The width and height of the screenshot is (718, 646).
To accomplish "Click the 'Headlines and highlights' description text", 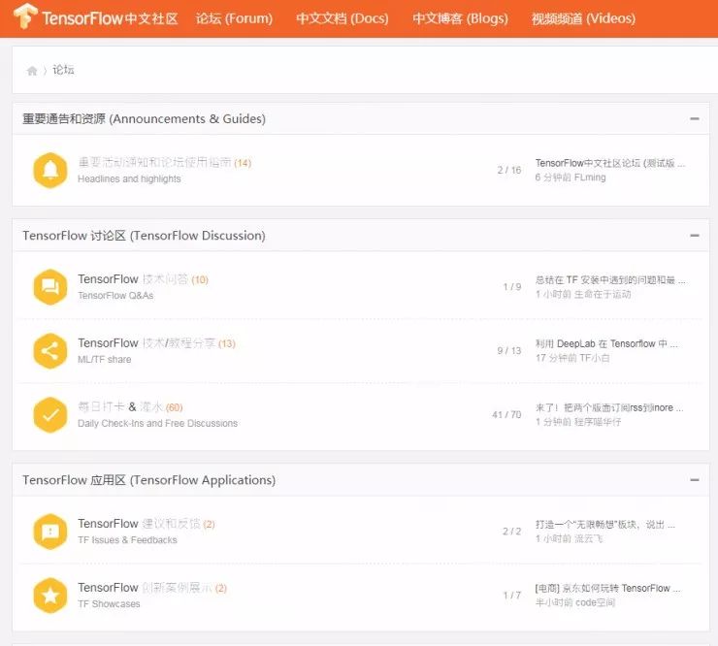I will [129, 178].
